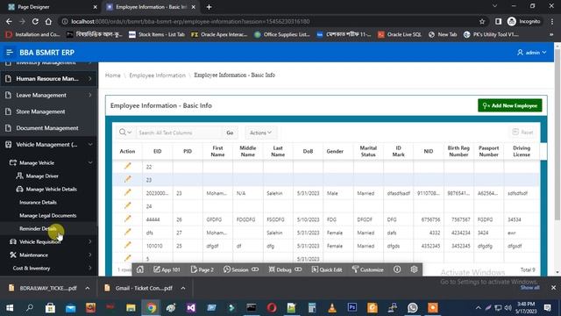Edit row with EID 22 pencil icon
The width and height of the screenshot is (561, 316).
[127, 166]
